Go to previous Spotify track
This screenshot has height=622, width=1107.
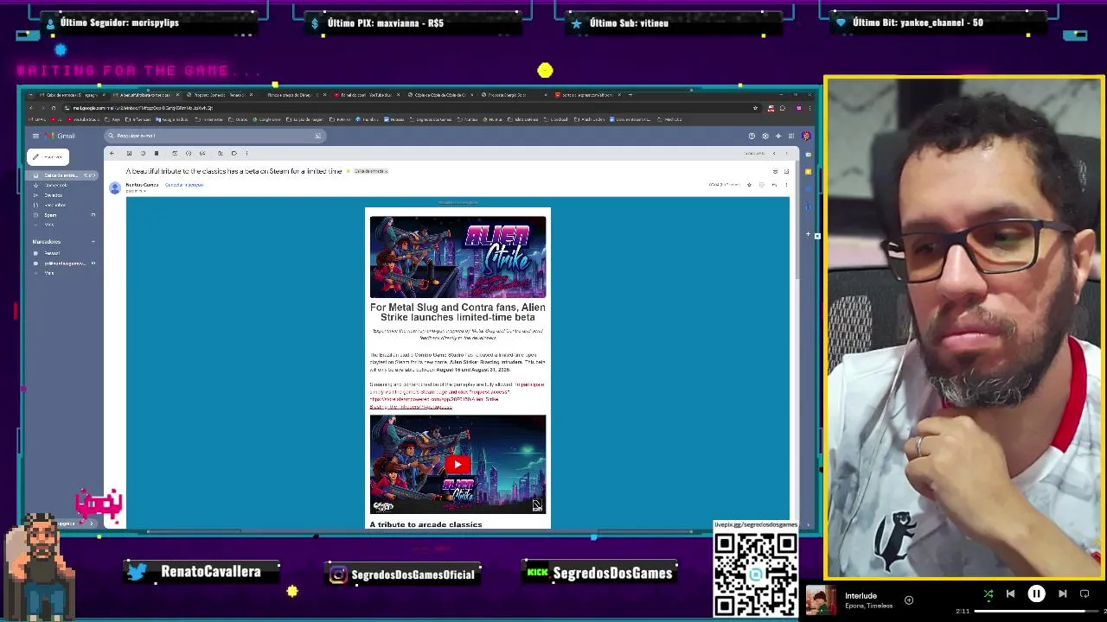(x=1010, y=593)
